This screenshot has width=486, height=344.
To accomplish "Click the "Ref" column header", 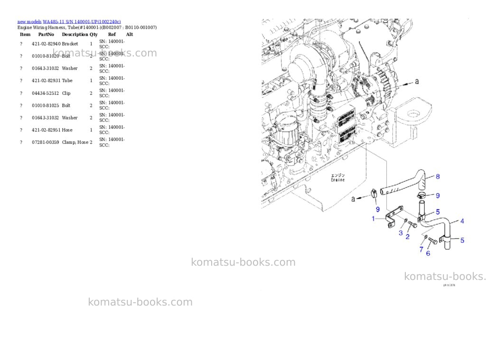I will pyautogui.click(x=112, y=34).
